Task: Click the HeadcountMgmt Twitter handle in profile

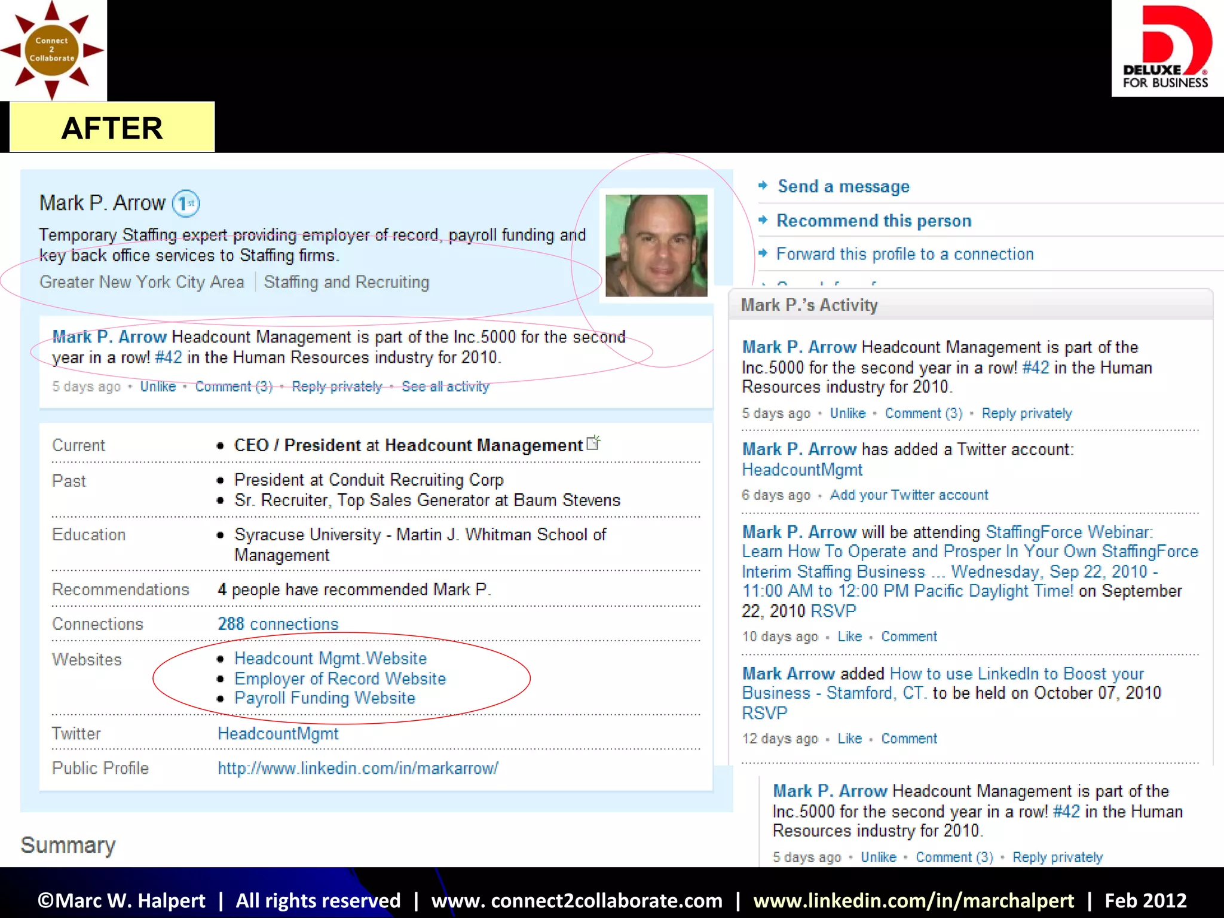Action: coord(278,734)
